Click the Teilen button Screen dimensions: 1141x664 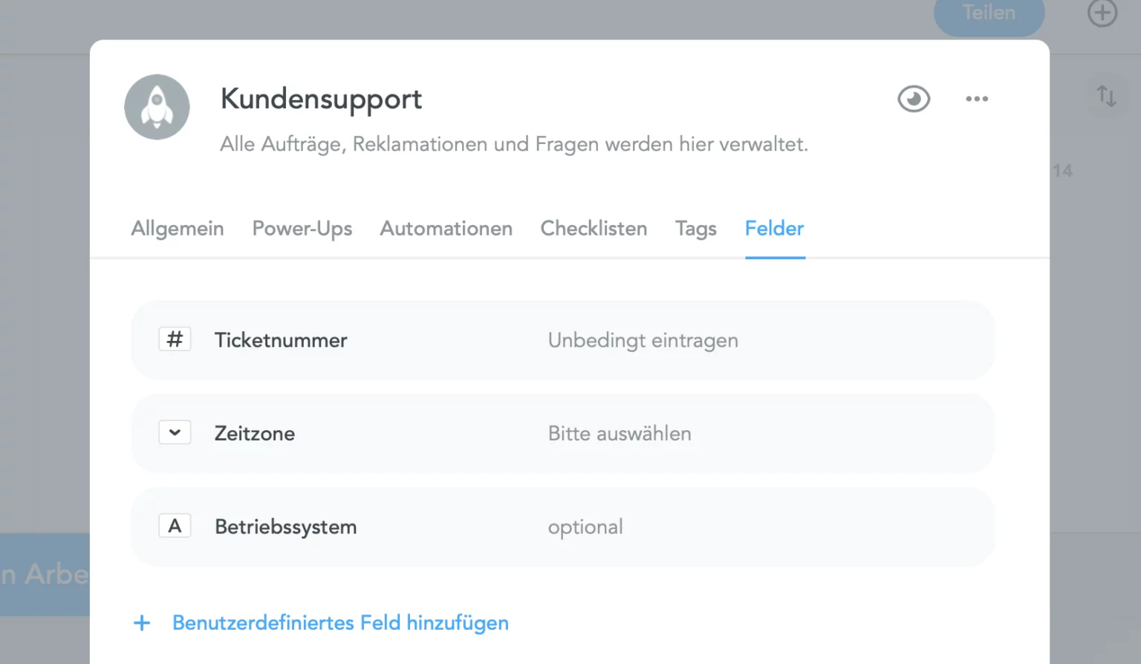[989, 15]
